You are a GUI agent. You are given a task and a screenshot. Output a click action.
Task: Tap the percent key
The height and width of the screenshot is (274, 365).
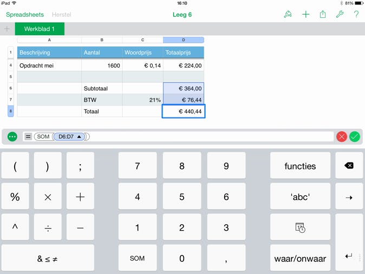(x=15, y=197)
